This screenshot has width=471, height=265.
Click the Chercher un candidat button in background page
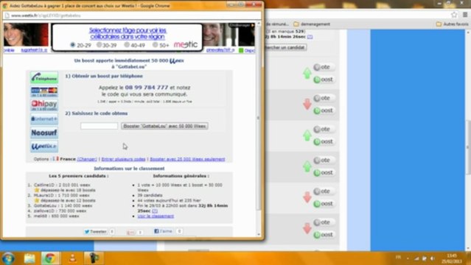point(285,47)
